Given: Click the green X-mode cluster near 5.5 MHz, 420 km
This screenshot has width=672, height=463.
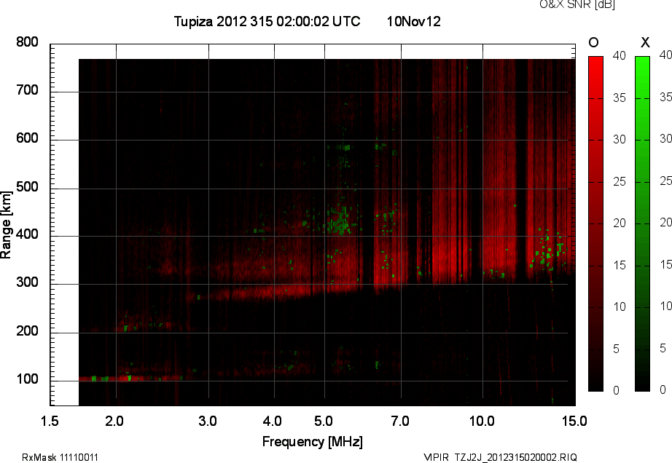Looking at the screenshot, I should tap(340, 221).
